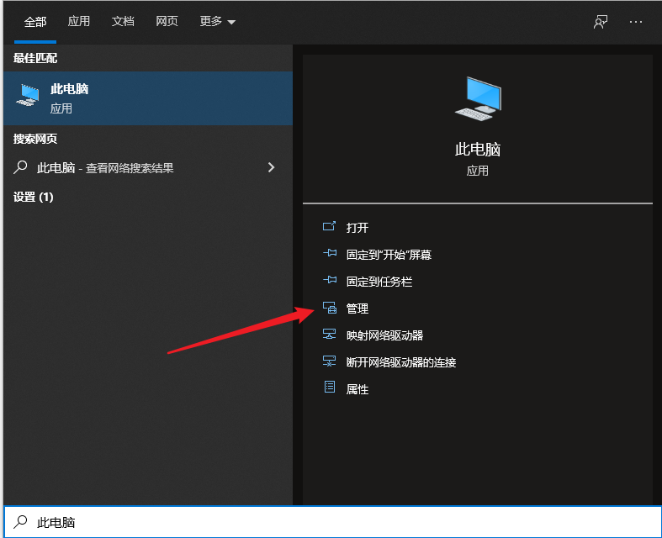Switch to the 全部 tab
662x538 pixels.
(x=35, y=22)
